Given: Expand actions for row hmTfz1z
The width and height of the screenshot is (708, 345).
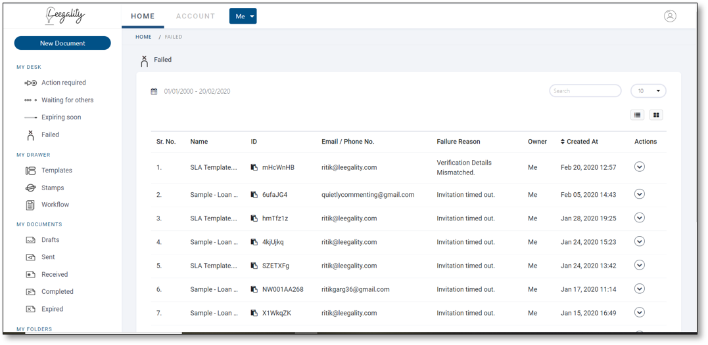Looking at the screenshot, I should point(640,218).
